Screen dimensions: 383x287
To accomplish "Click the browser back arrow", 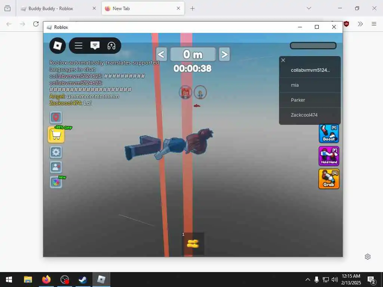I will (x=9, y=24).
